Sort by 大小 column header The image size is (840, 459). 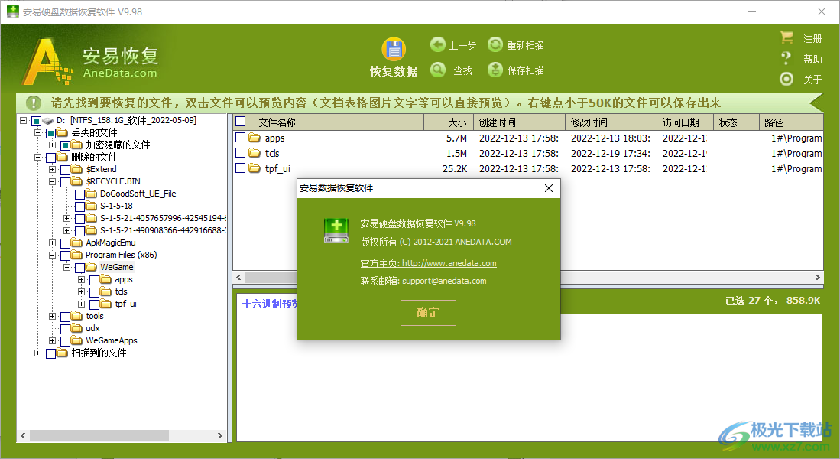pos(449,122)
